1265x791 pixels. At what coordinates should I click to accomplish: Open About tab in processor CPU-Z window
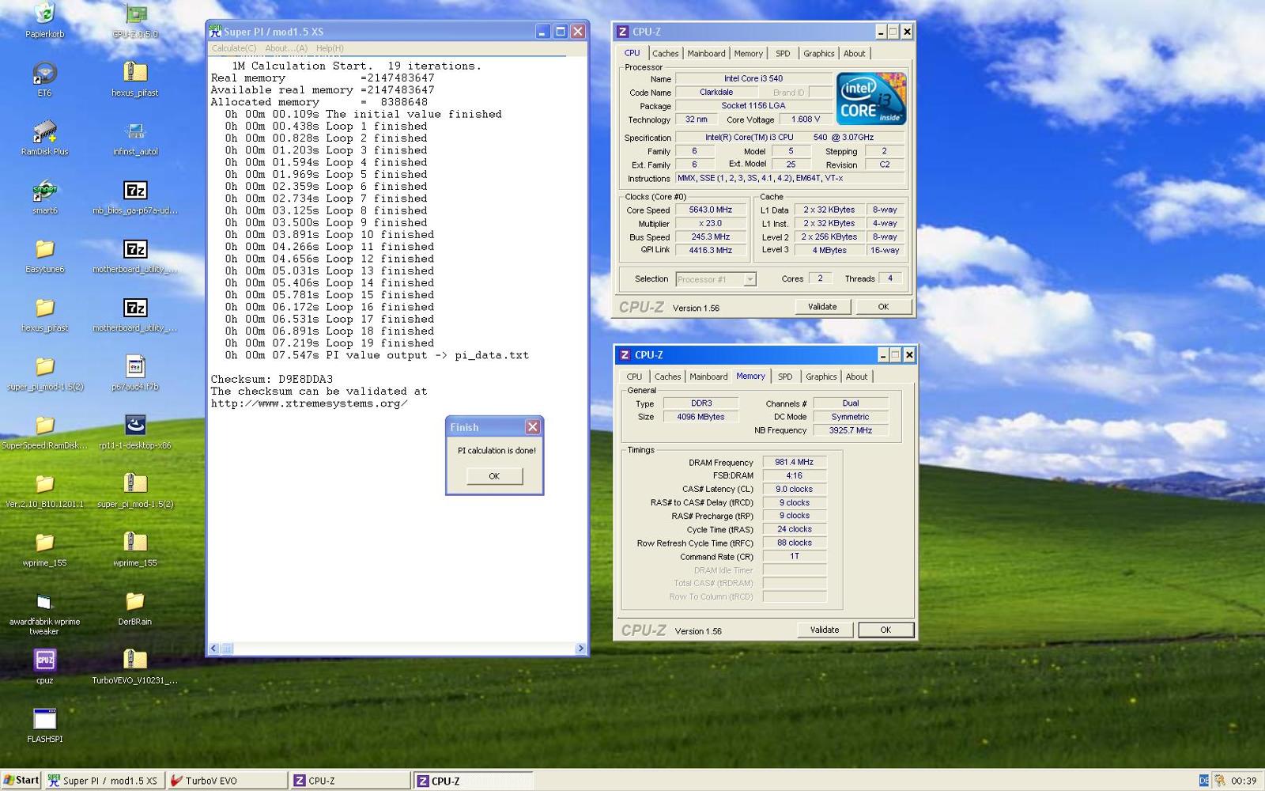click(854, 54)
